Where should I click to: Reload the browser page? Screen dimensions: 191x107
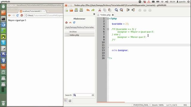[18, 15]
